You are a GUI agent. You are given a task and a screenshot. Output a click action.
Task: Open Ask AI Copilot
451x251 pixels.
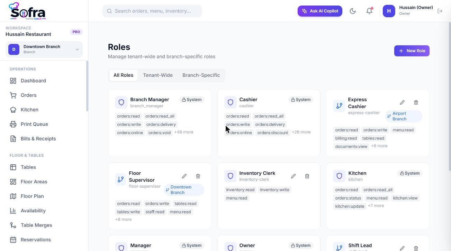point(320,11)
